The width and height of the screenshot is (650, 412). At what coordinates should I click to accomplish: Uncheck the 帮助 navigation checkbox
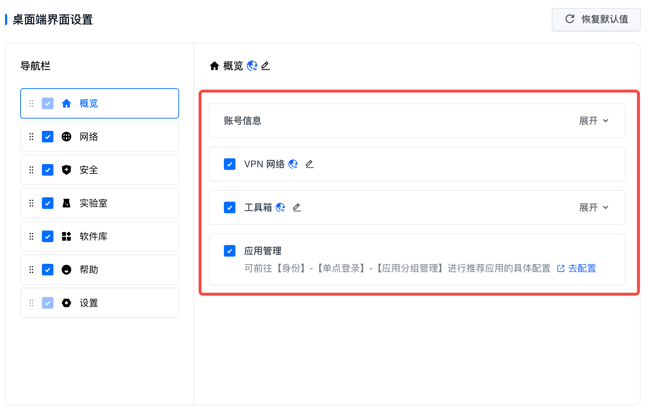(x=48, y=270)
